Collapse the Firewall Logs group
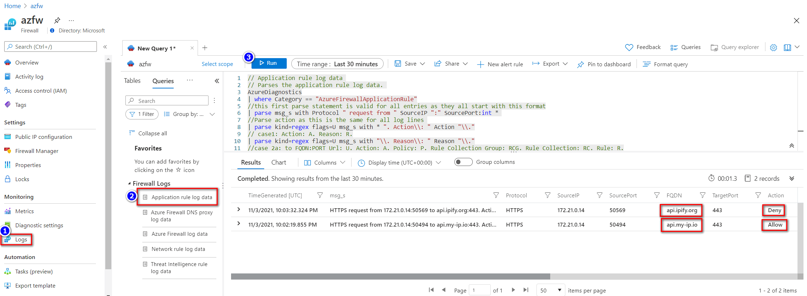 coord(129,183)
